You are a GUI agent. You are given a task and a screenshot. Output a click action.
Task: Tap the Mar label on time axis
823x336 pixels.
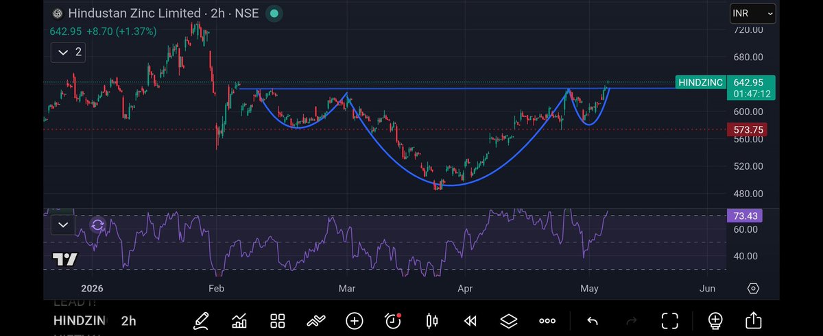pos(348,288)
